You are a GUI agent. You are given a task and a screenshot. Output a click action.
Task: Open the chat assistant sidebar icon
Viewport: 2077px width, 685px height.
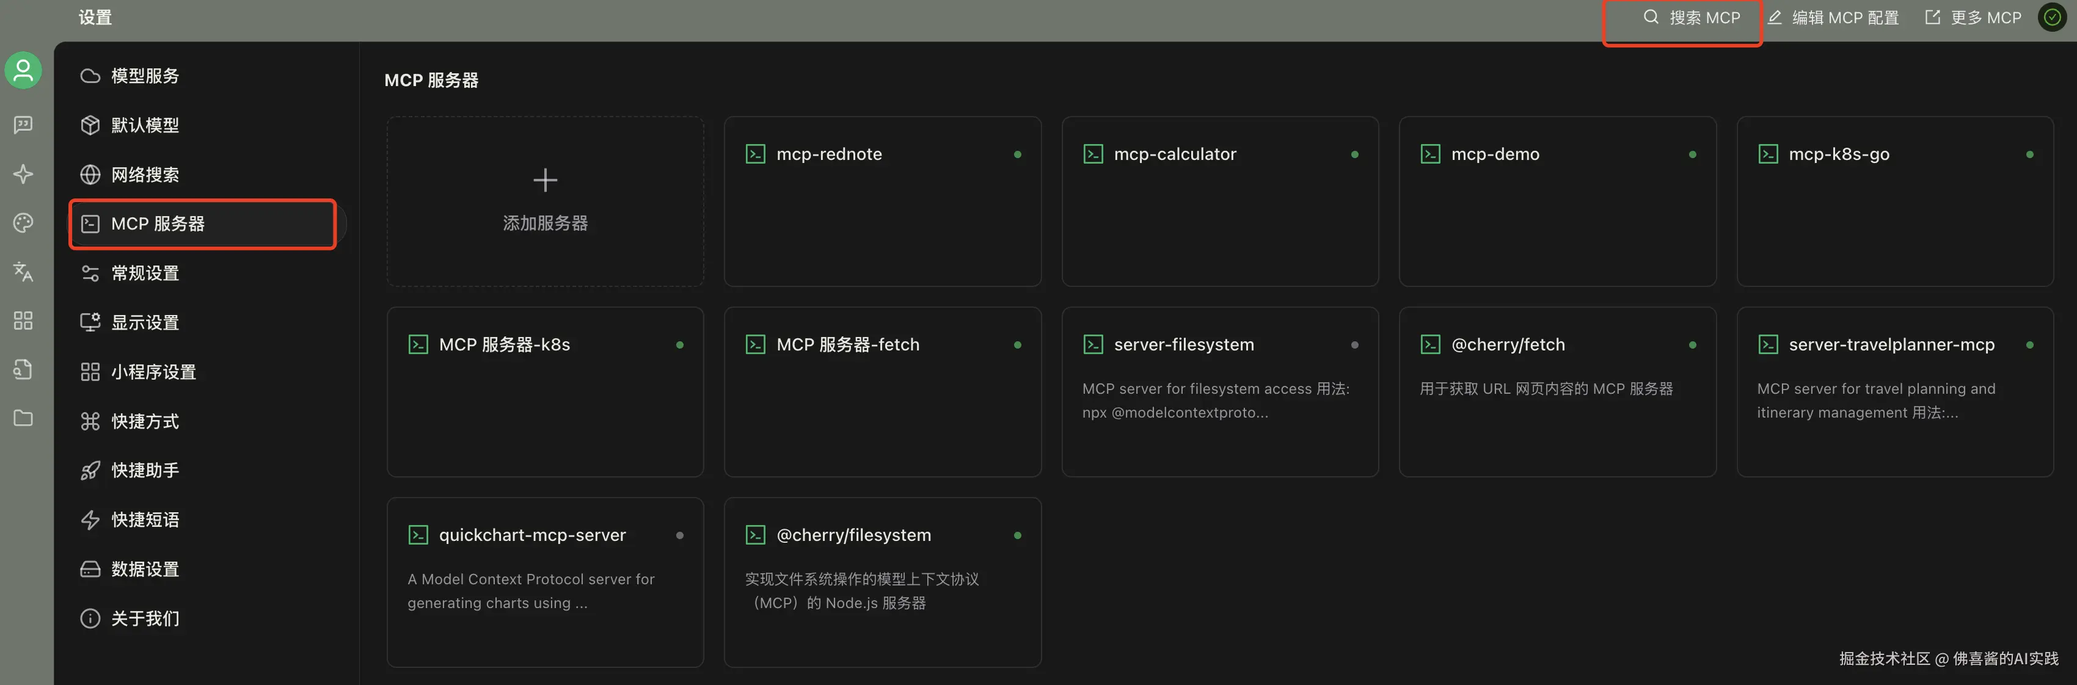pos(23,124)
